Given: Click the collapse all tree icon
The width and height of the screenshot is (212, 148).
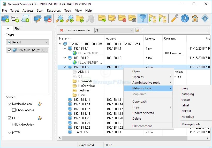Looking at the screenshot, I should coord(163,19).
